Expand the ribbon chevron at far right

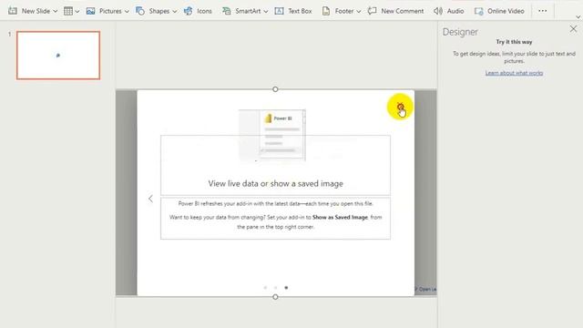click(578, 17)
